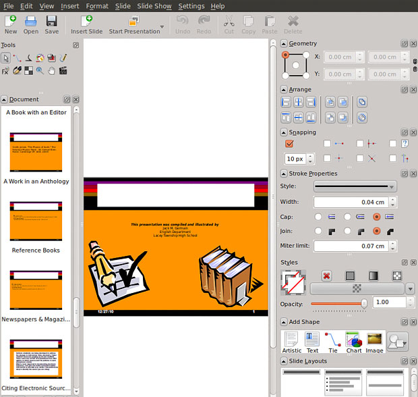Enable the extension line snapping checkbox
Image resolution: width=418 pixels, height=397 pixels.
coord(360,144)
